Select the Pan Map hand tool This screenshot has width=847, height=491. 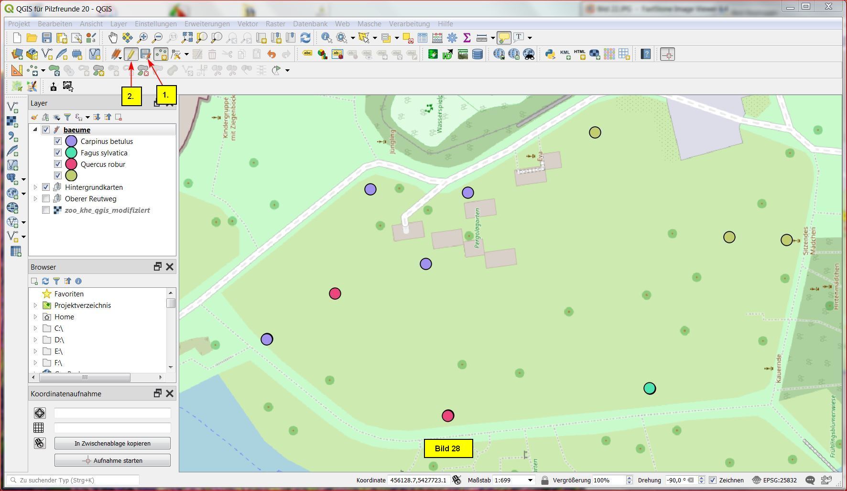112,38
